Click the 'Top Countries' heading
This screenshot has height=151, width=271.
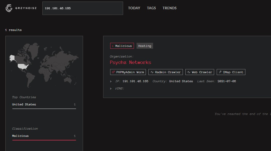[24, 97]
